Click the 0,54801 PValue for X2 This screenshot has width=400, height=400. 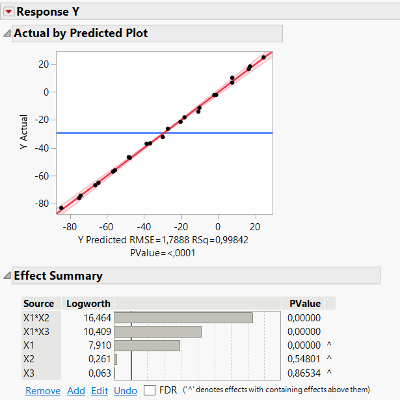pyautogui.click(x=304, y=358)
